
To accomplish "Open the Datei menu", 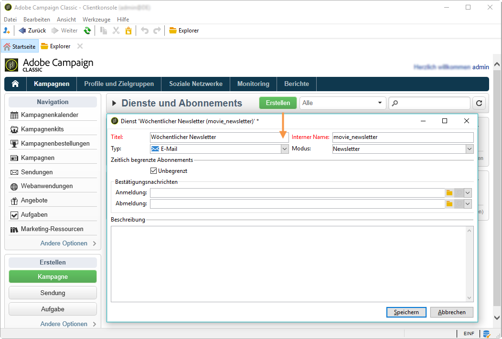I will (10, 20).
